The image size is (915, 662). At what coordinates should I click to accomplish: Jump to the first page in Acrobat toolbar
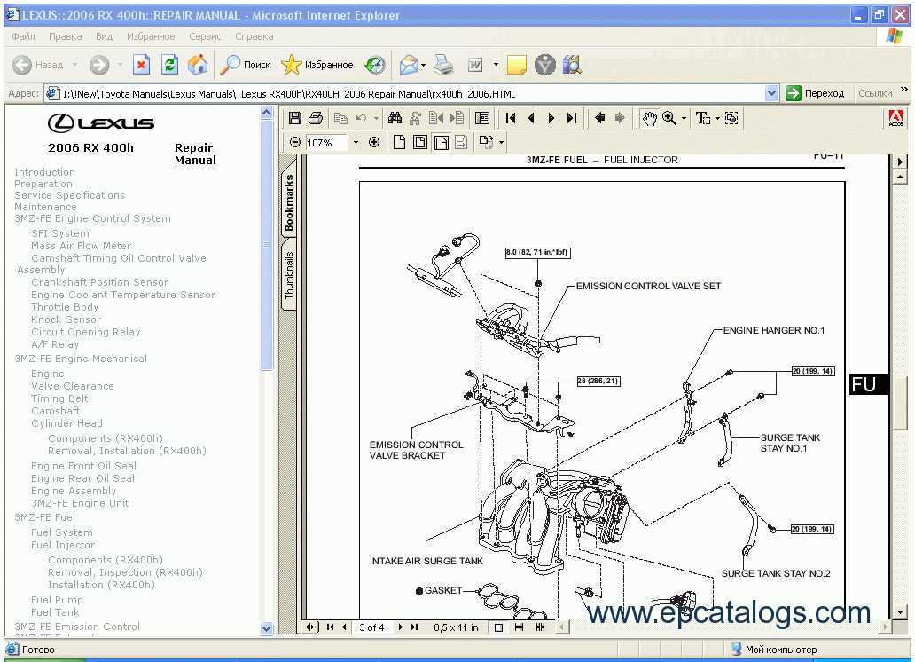[511, 119]
